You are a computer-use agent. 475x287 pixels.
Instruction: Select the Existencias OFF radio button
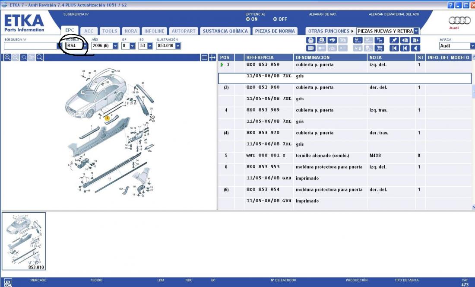coord(275,19)
